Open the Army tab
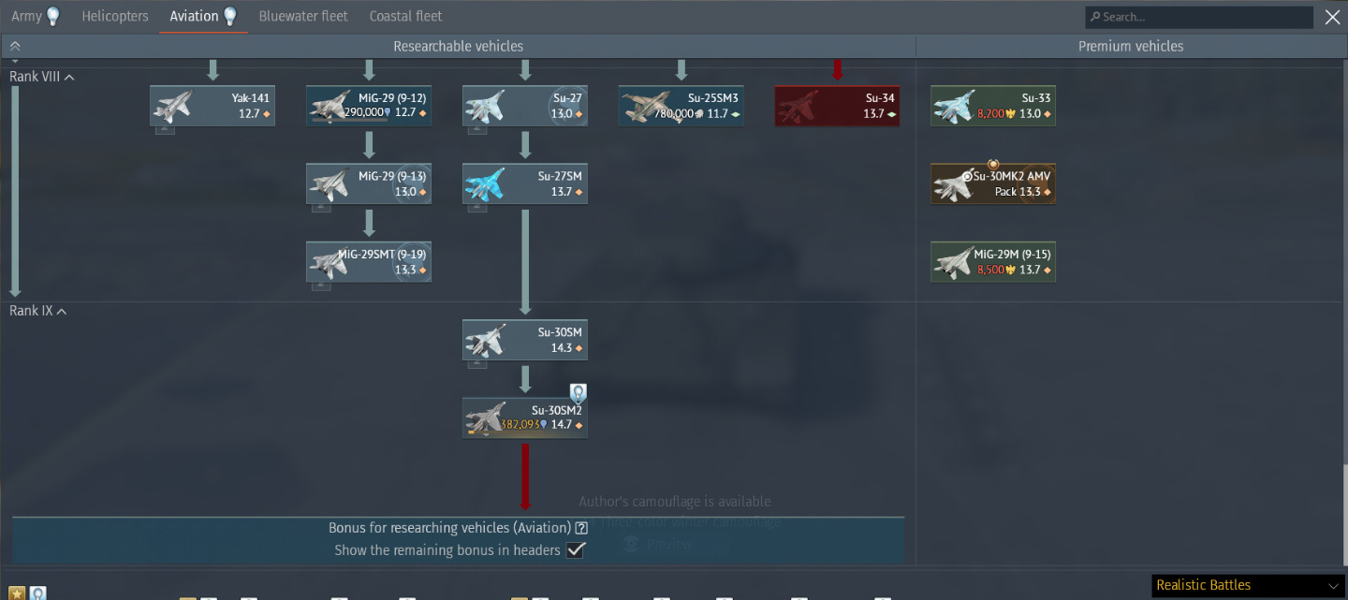The height and width of the screenshot is (600, 1348). [x=26, y=16]
